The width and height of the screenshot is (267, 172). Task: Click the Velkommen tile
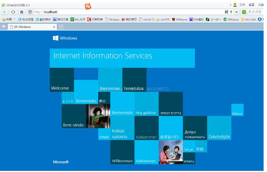click(147, 152)
